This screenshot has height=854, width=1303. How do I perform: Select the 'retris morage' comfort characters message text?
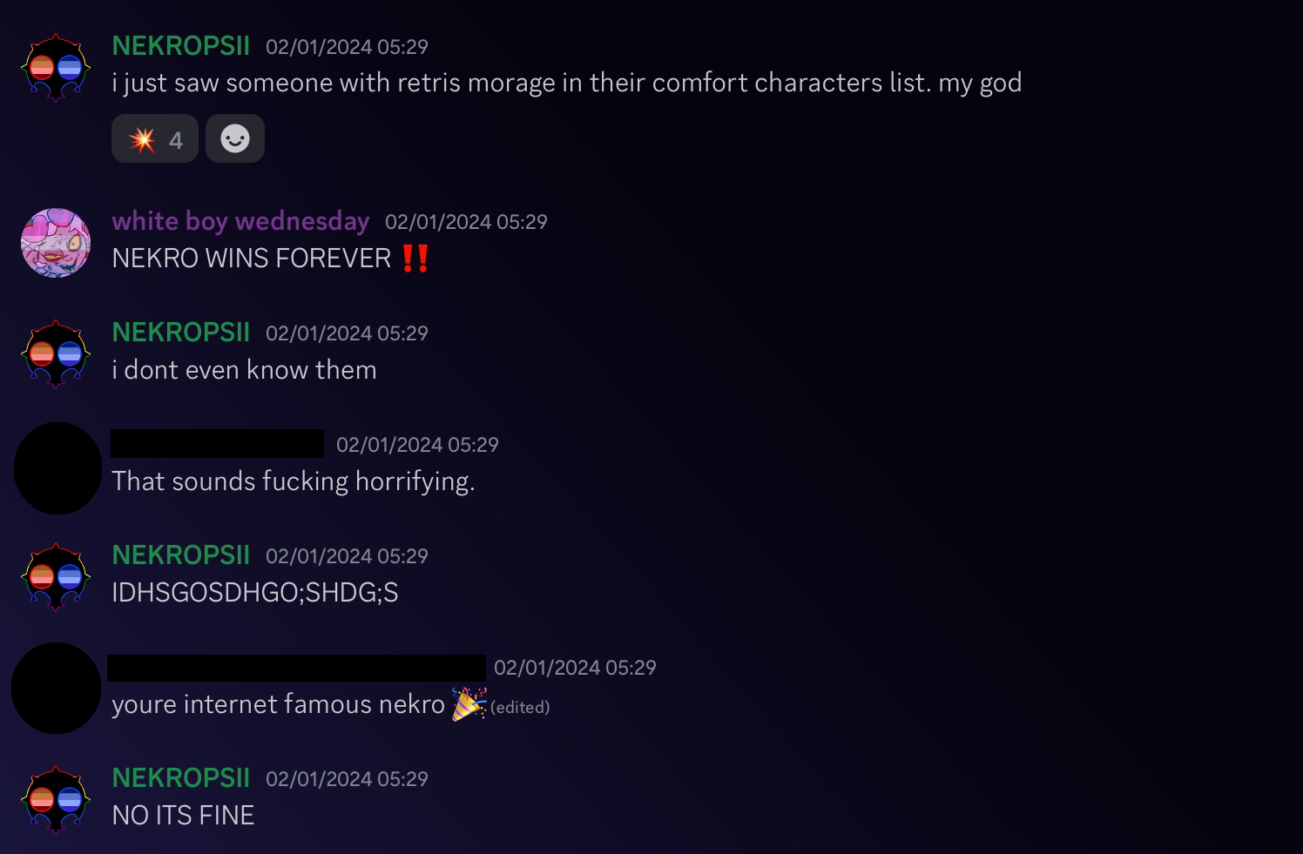pos(567,83)
